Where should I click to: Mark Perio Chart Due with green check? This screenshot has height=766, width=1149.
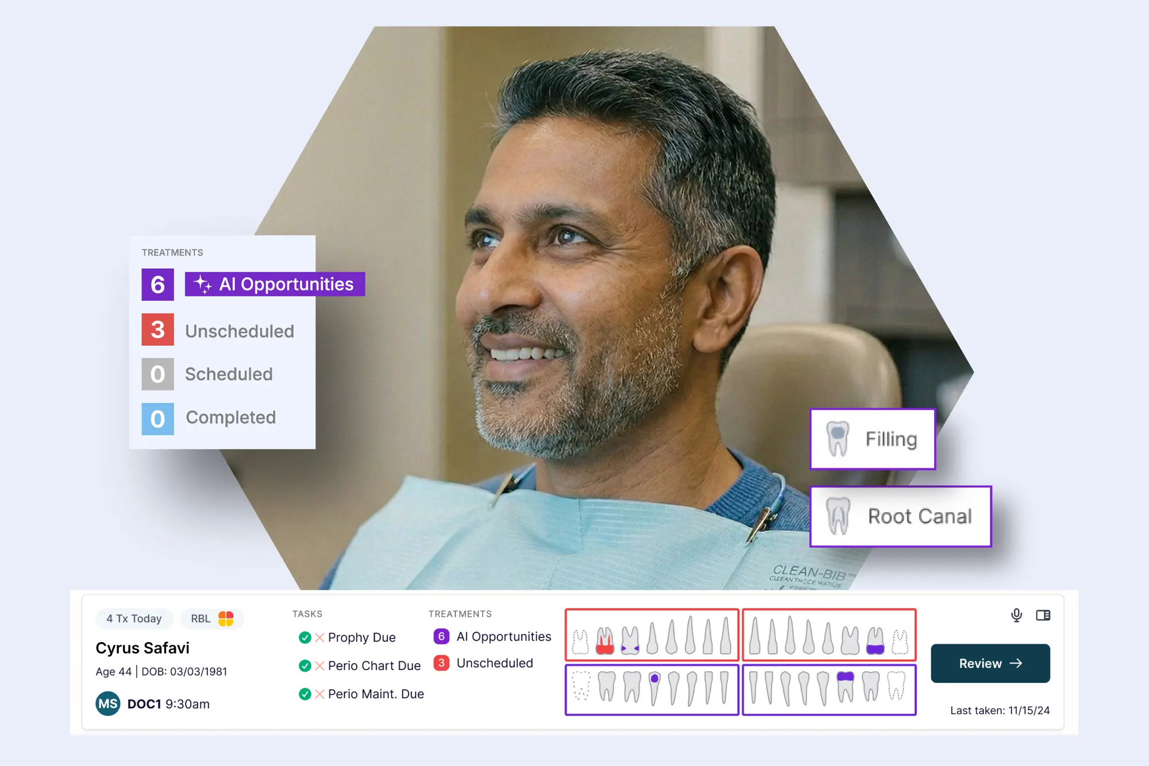pyautogui.click(x=305, y=666)
